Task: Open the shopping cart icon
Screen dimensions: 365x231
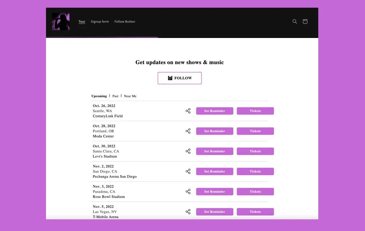Action: tap(305, 22)
